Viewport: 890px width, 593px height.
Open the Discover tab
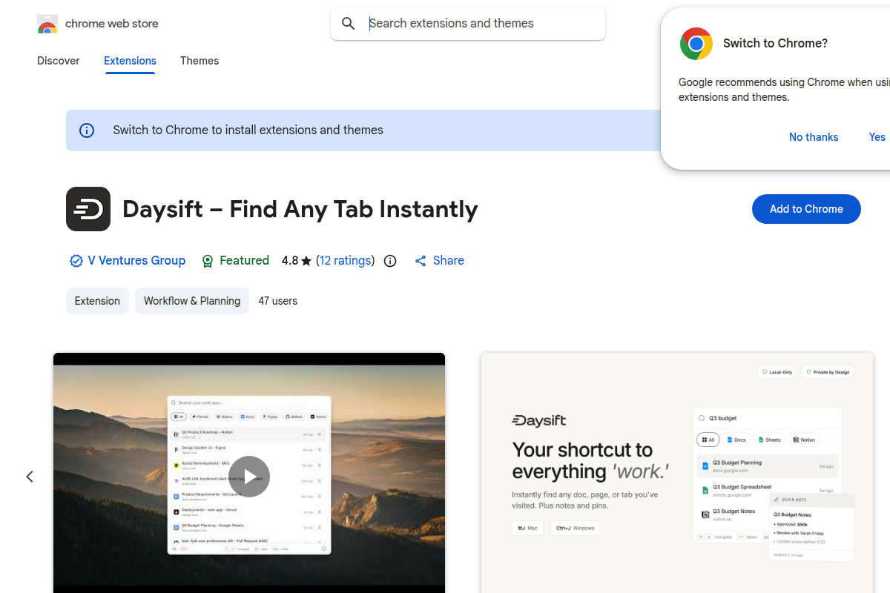point(59,61)
